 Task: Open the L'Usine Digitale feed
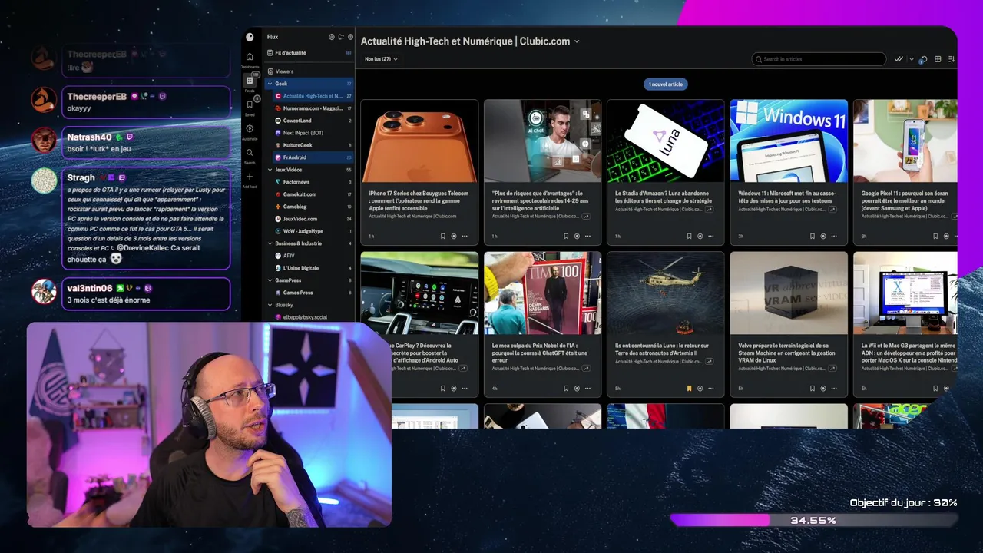313,268
